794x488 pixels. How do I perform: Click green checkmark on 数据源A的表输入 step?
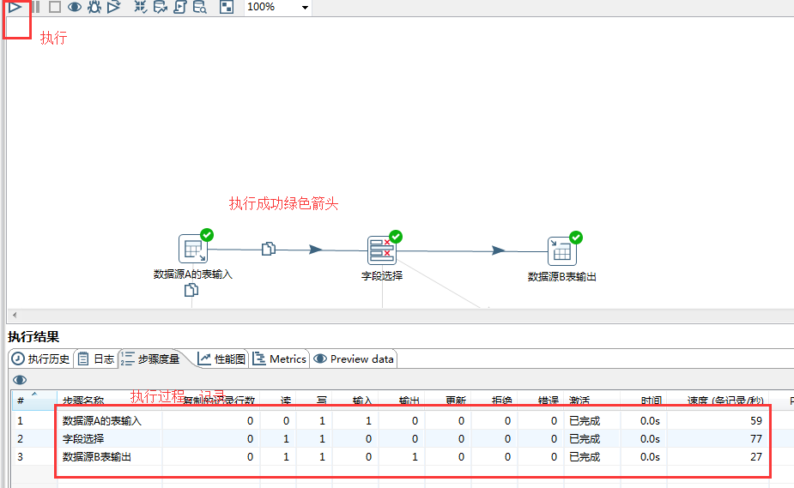[207, 235]
